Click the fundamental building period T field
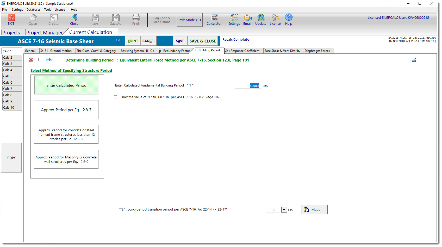The width and height of the screenshot is (442, 247). [247, 86]
